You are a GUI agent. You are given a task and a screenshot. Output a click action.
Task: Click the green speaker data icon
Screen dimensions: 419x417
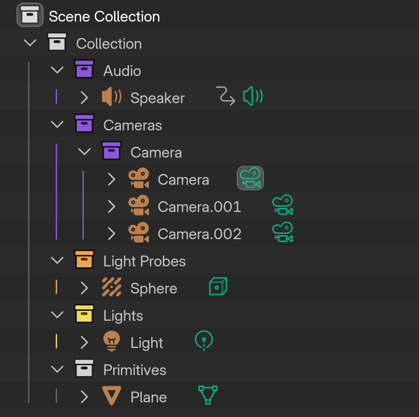click(253, 96)
